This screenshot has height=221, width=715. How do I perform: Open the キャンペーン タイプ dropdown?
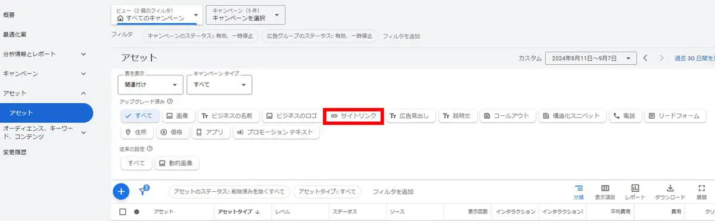(x=219, y=84)
